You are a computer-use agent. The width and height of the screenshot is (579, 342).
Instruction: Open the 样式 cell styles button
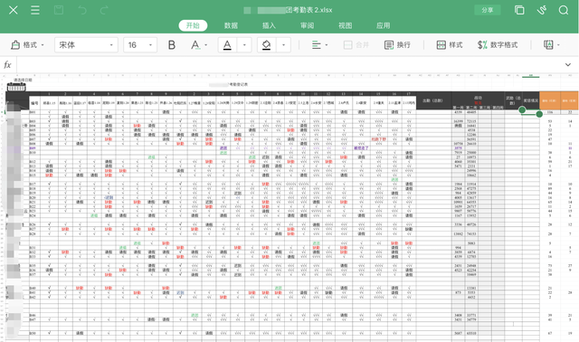[450, 45]
